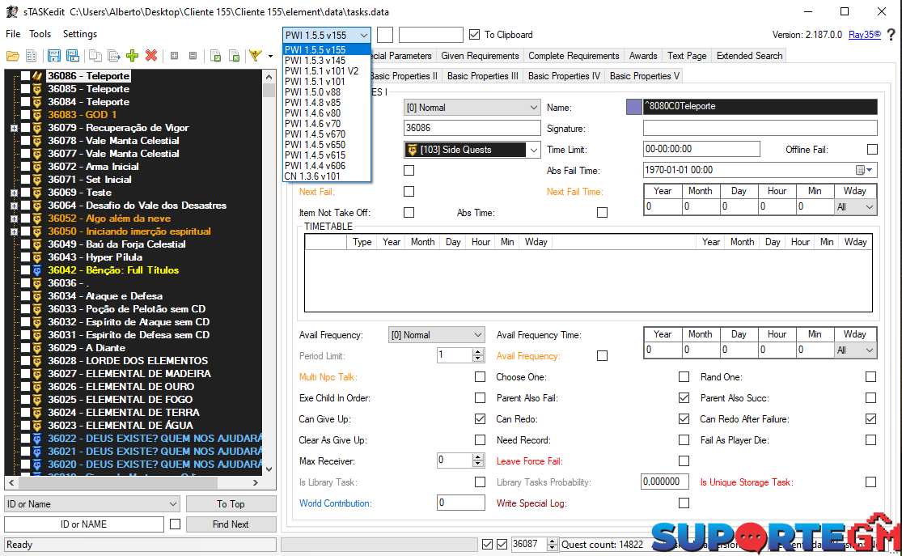Viewport: 902px width, 556px height.
Task: Click the quest icon of 36083 - GOD 1
Action: pyautogui.click(x=37, y=115)
